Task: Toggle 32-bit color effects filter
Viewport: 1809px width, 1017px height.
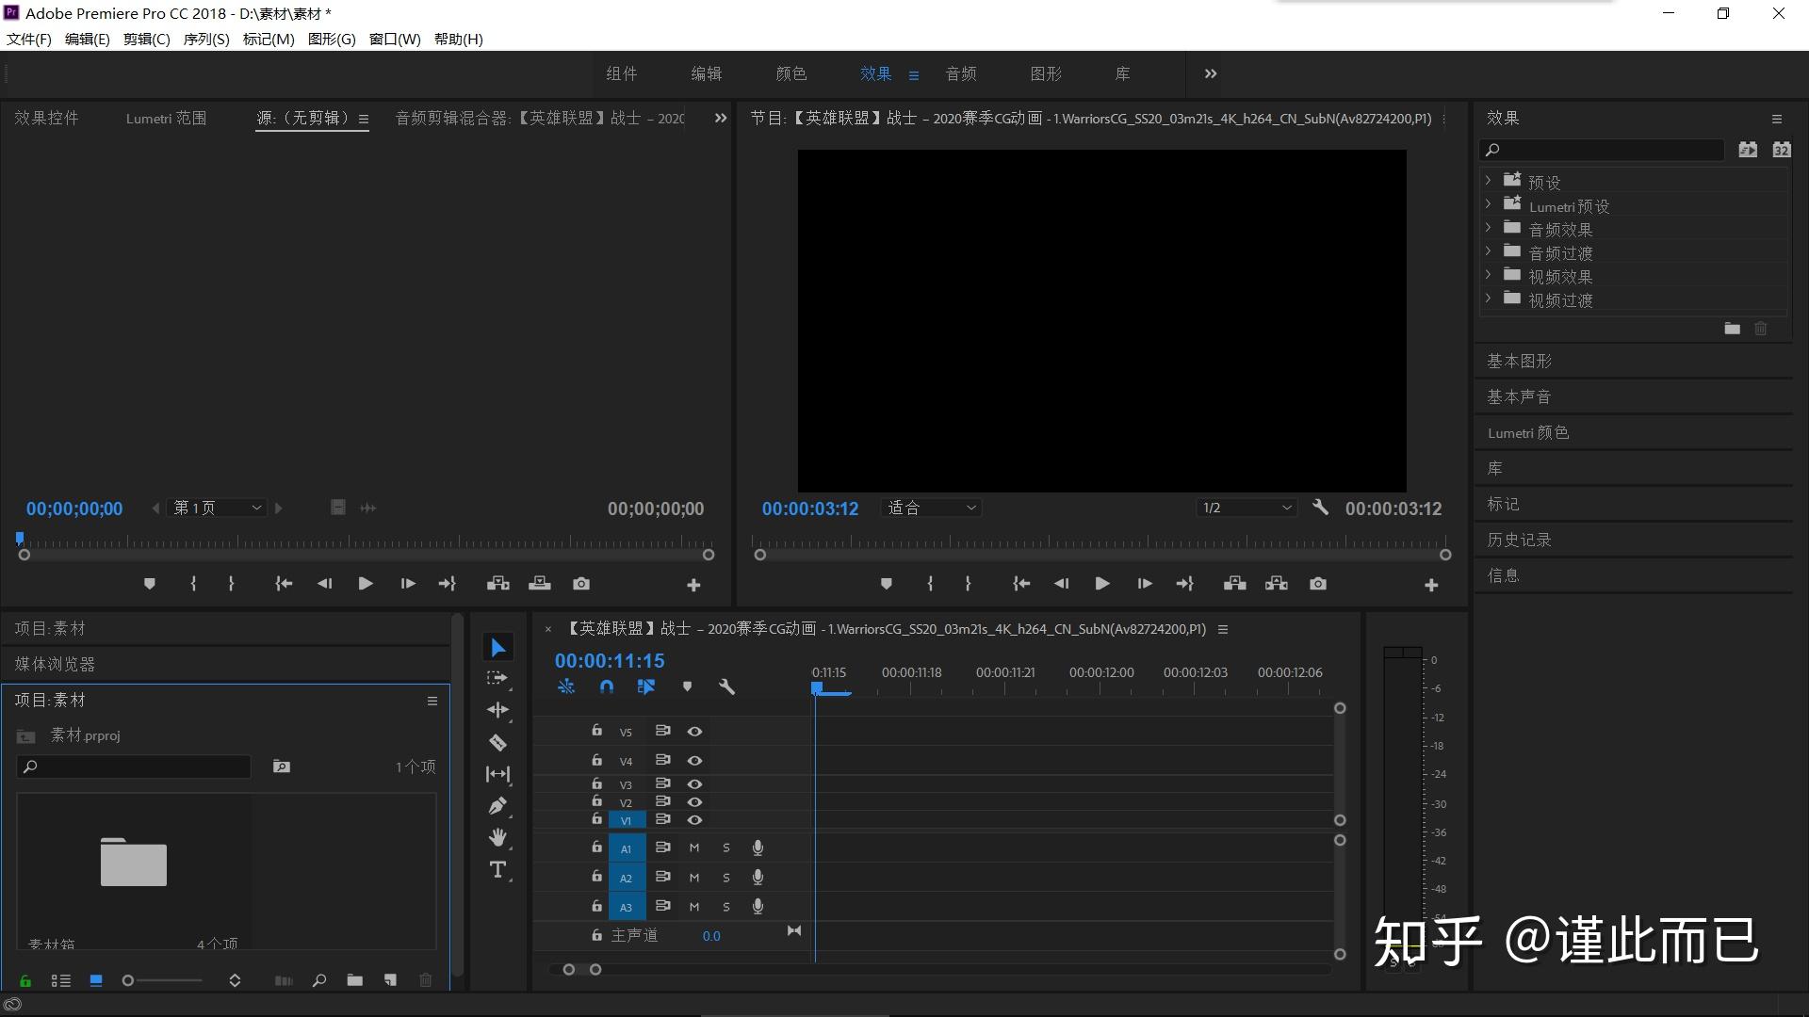Action: pyautogui.click(x=1781, y=150)
